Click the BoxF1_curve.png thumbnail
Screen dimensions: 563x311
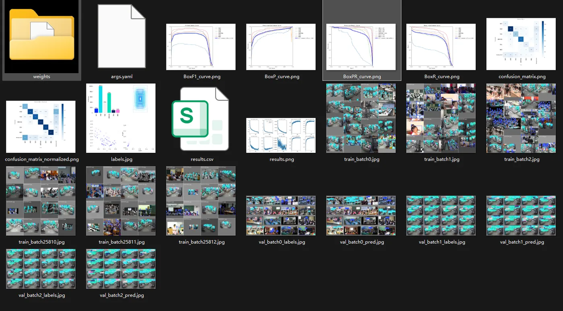pyautogui.click(x=201, y=47)
